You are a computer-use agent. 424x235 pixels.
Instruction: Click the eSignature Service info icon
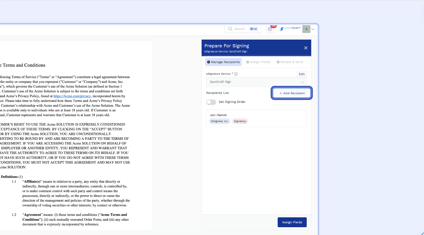click(236, 74)
